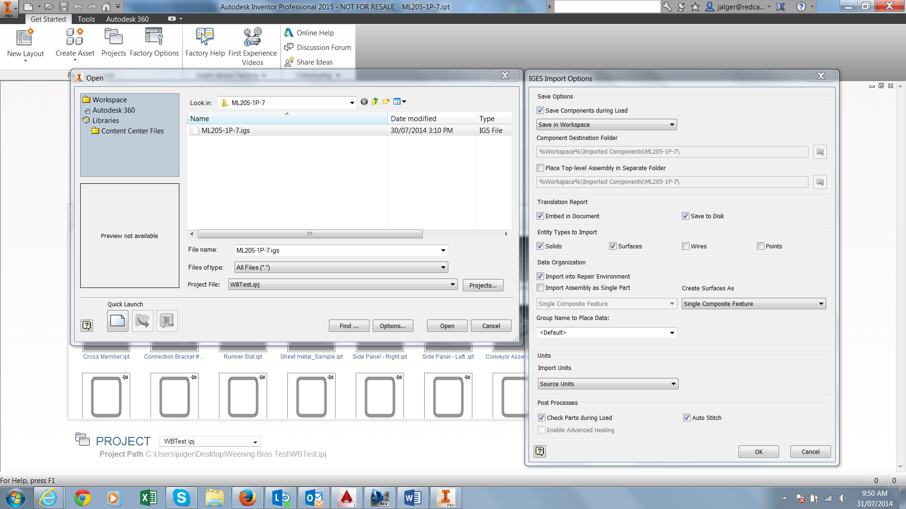The width and height of the screenshot is (906, 509).
Task: Open a file from quick access toolbar
Action: pos(49,7)
